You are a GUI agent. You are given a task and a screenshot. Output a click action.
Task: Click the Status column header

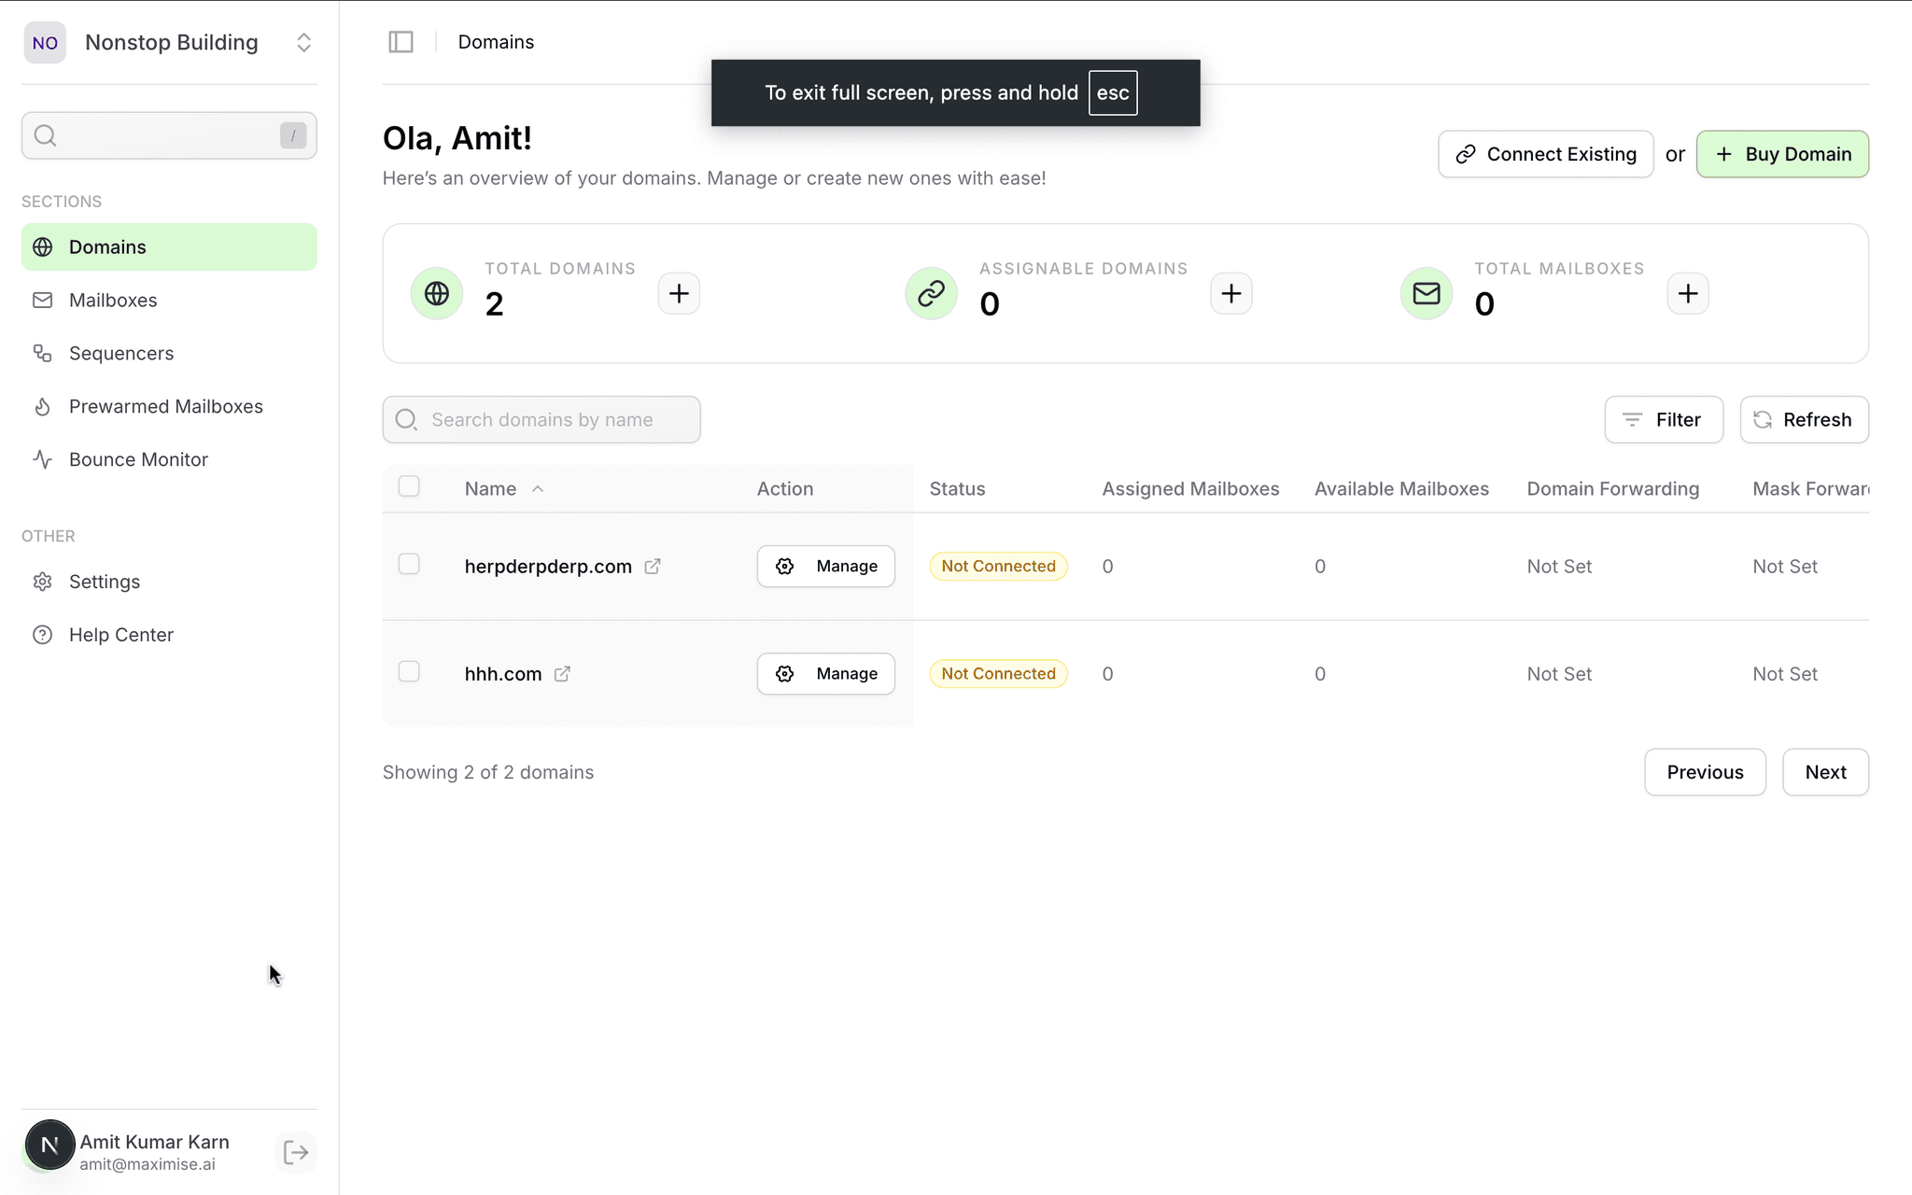(957, 488)
